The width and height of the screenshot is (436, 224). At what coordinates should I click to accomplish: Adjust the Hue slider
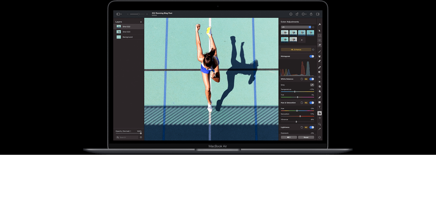[298, 111]
